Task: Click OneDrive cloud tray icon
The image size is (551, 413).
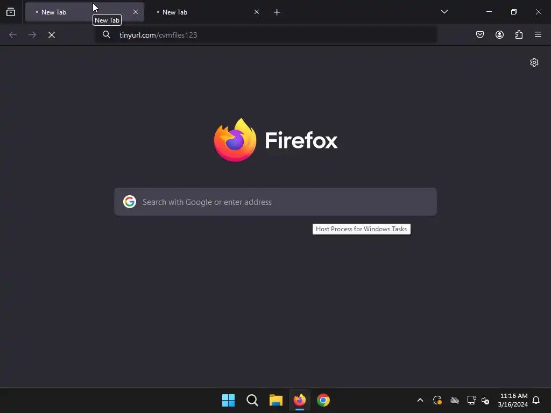Action: tap(455, 400)
